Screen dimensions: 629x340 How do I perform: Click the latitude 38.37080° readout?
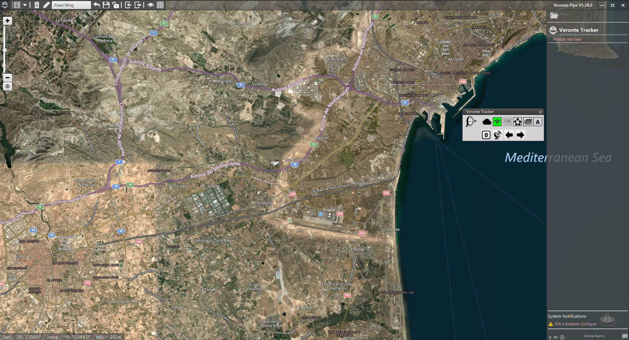coord(22,337)
